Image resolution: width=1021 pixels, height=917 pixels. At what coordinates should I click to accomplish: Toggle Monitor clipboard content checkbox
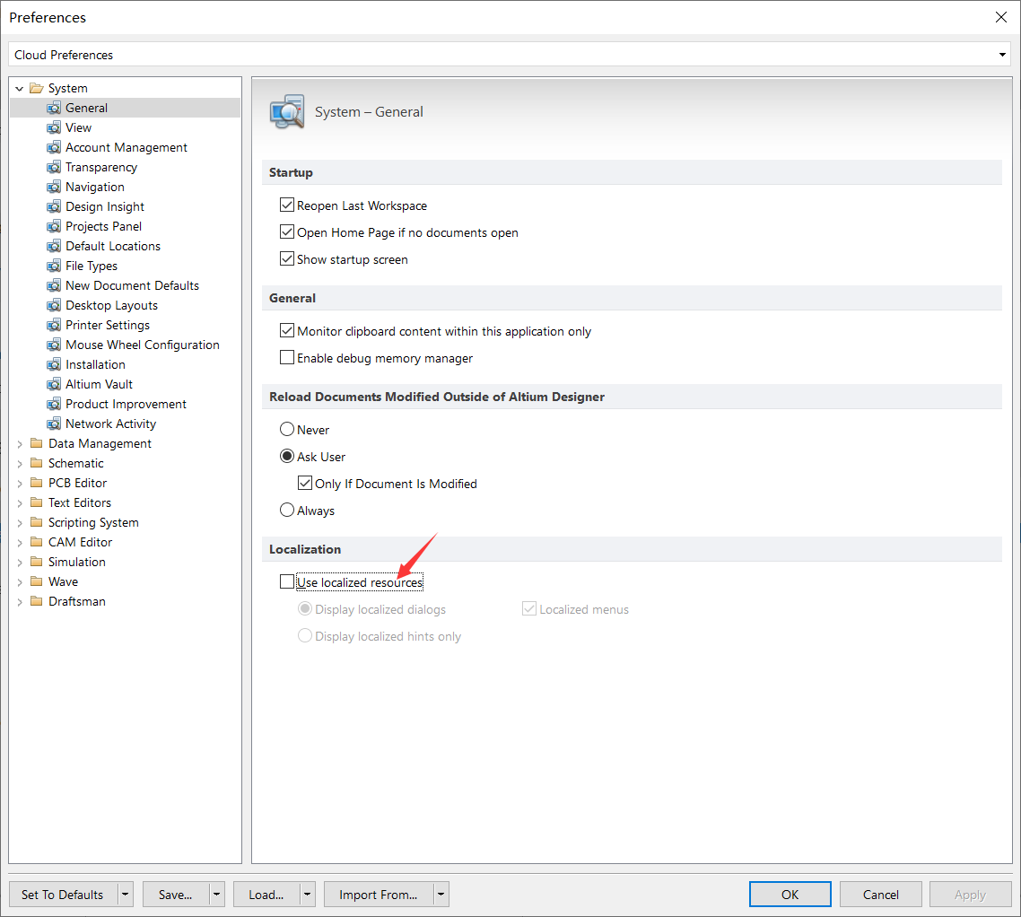[286, 330]
